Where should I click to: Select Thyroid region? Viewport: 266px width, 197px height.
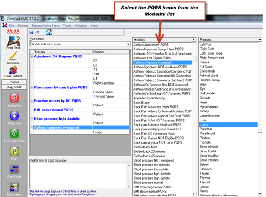point(205,182)
